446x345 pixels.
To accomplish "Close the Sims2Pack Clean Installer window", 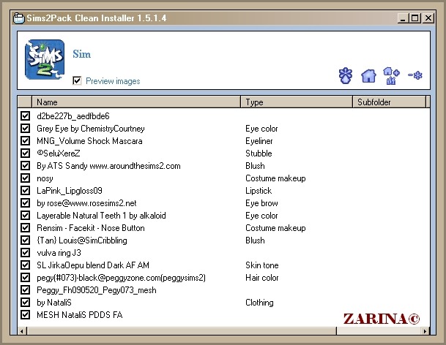I will (428, 18).
